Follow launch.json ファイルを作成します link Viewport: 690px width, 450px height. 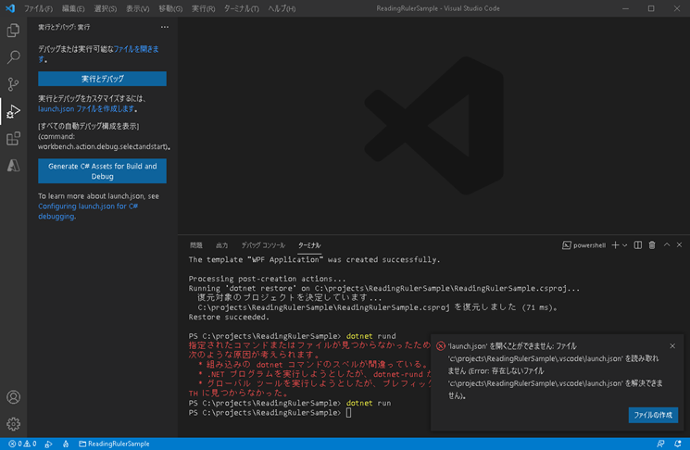point(86,108)
